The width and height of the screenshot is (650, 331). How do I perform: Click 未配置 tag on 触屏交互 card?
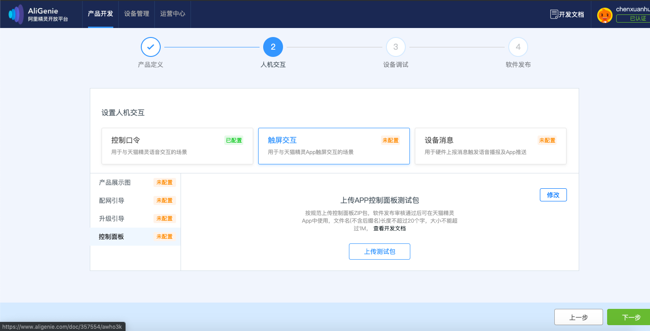[390, 140]
